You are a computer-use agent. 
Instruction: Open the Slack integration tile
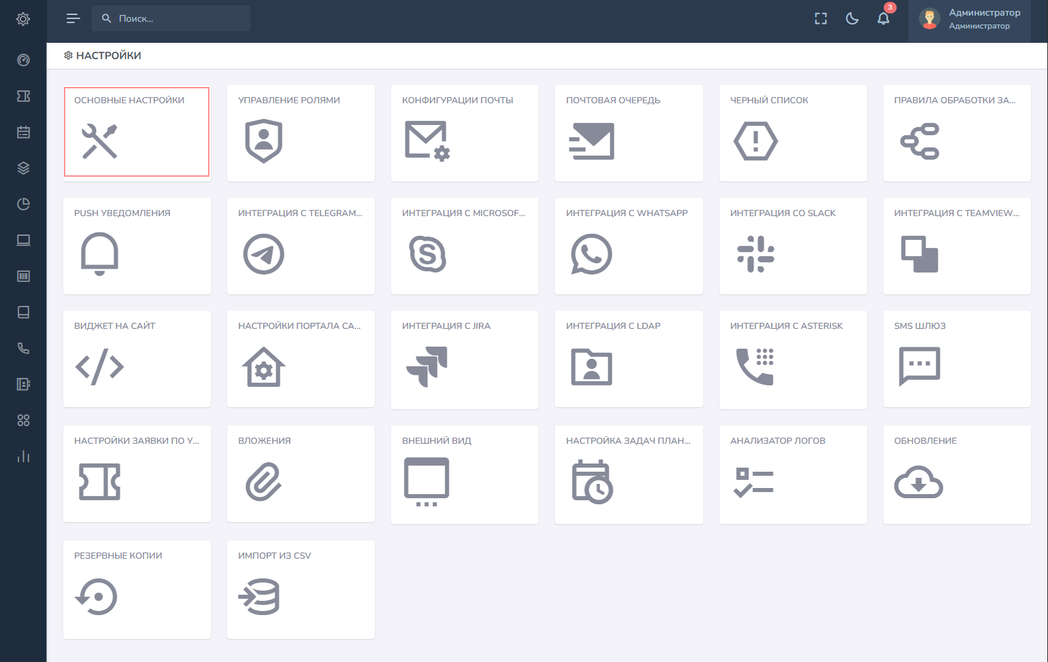click(792, 246)
